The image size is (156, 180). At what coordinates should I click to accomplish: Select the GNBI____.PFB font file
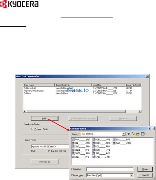tap(80, 150)
